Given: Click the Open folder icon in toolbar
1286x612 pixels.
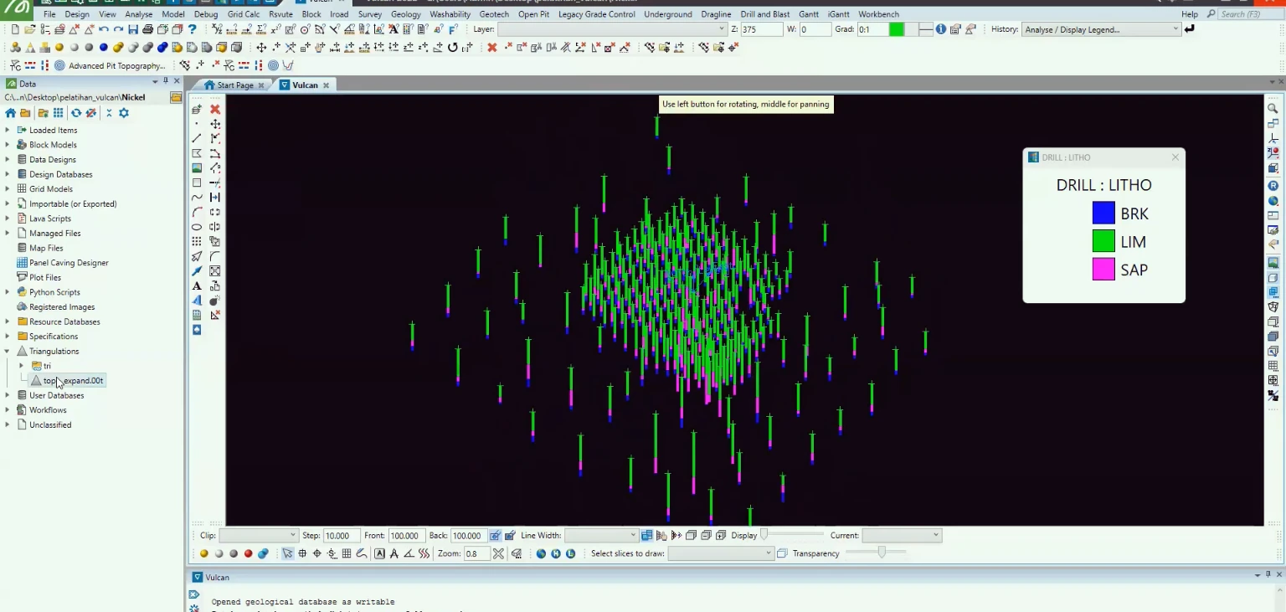Looking at the screenshot, I should coord(30,29).
